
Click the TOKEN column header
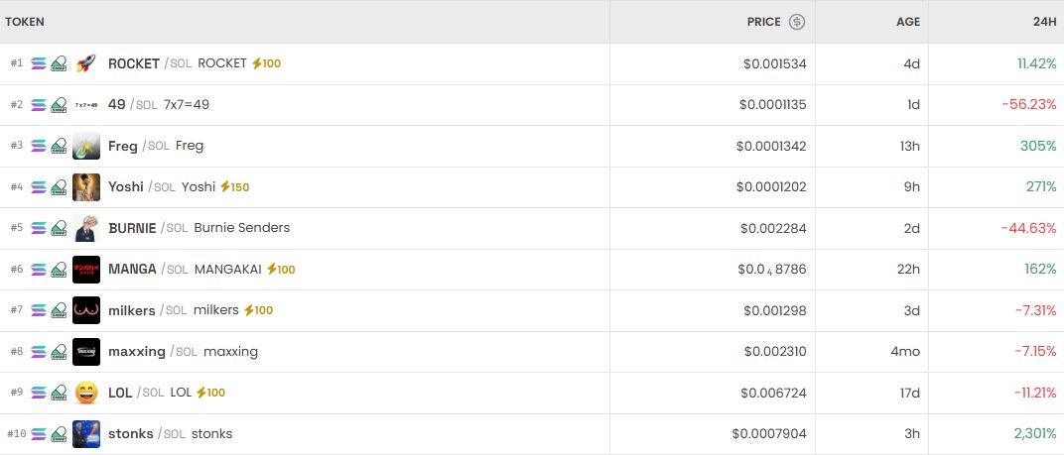pos(25,22)
